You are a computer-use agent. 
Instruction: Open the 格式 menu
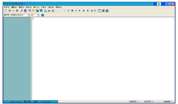pyautogui.click(x=29, y=7)
